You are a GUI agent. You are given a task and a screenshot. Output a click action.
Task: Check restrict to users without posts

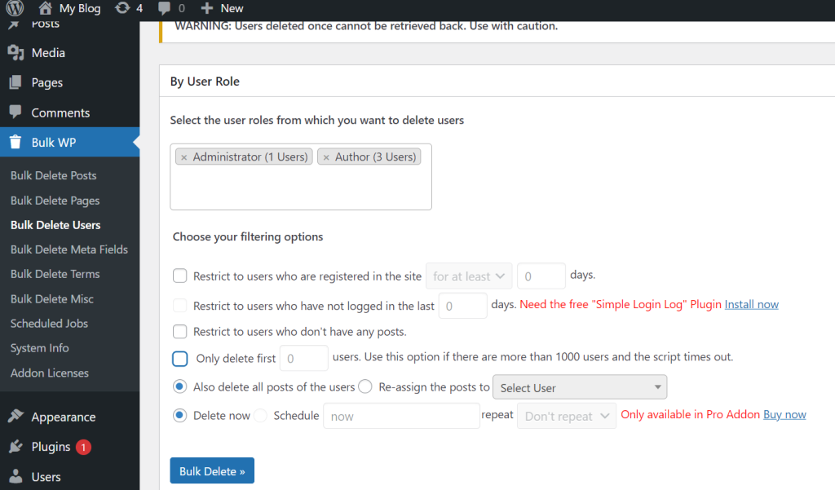pos(179,333)
